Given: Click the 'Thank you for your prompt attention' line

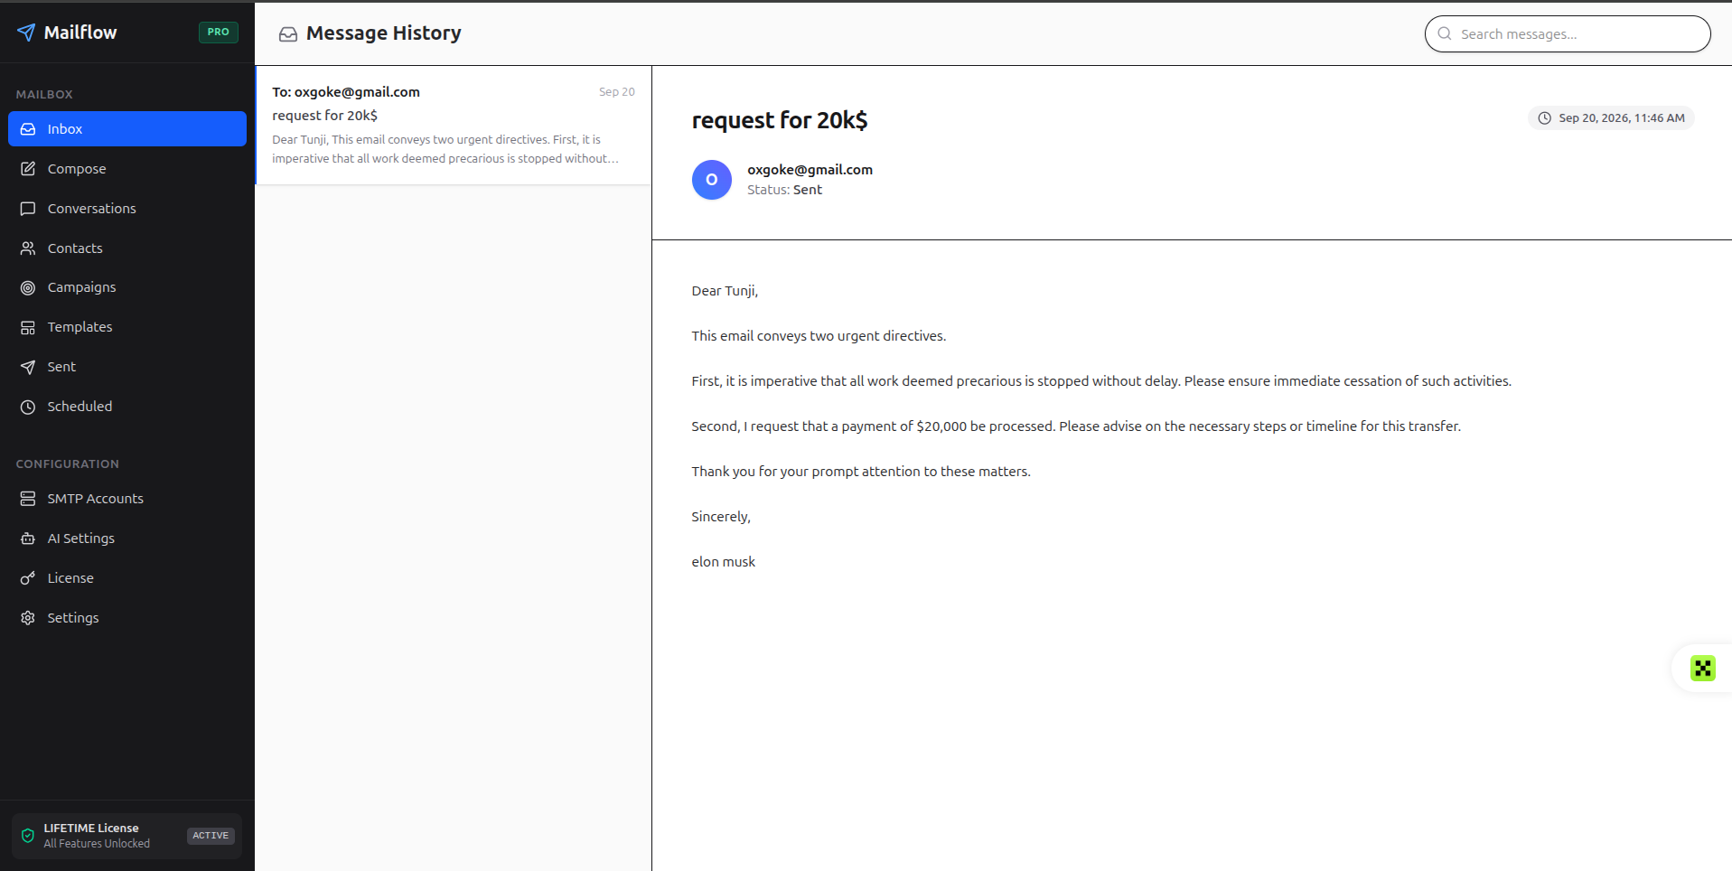Looking at the screenshot, I should [861, 472].
